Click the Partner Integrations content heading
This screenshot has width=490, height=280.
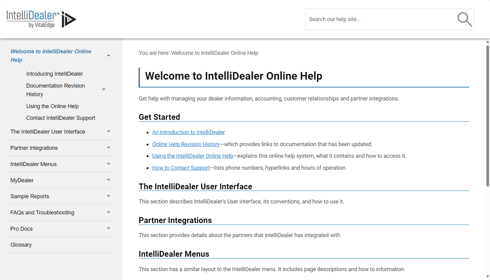pyautogui.click(x=175, y=220)
